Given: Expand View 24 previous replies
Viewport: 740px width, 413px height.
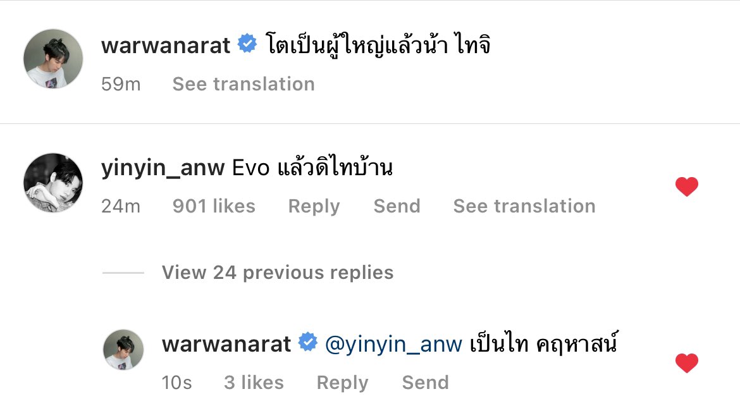Looking at the screenshot, I should [x=278, y=273].
